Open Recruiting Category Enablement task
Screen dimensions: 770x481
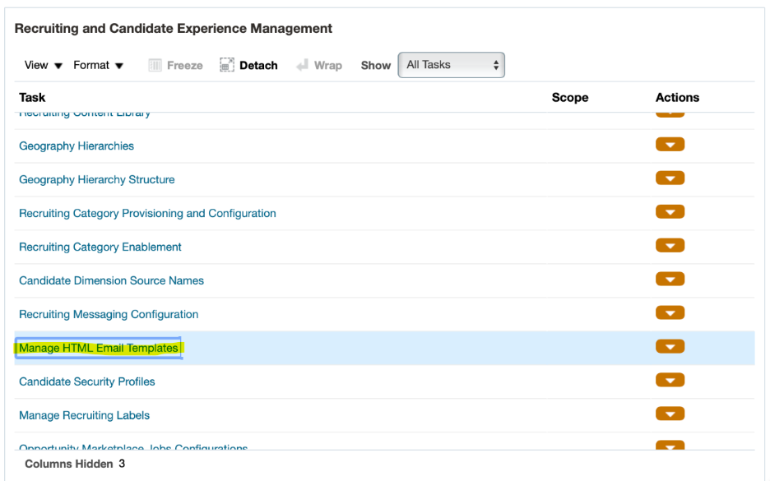click(x=100, y=247)
